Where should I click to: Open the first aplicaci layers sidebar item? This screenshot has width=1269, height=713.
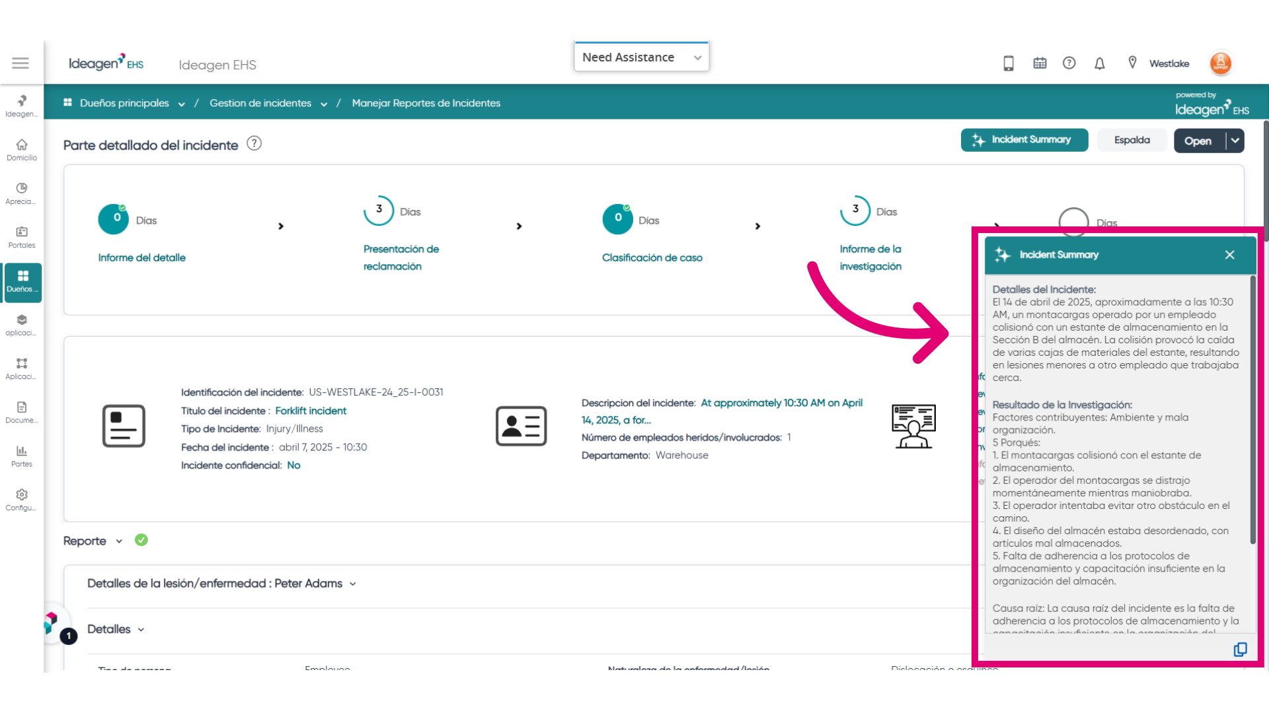[22, 325]
